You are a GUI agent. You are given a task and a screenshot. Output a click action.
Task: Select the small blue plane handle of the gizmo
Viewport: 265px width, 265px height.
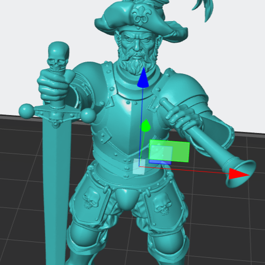coord(160,162)
